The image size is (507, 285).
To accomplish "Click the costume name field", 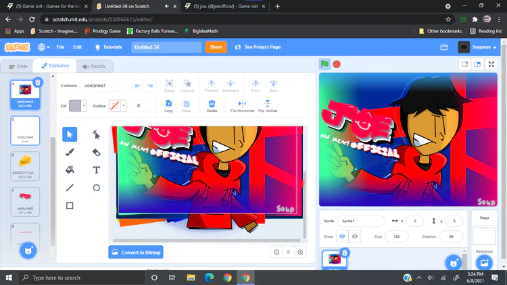I will coord(103,86).
